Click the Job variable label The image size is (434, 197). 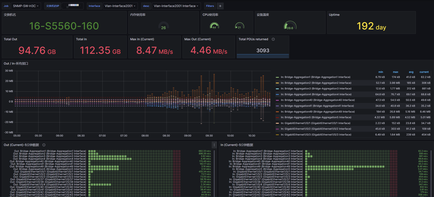click(6, 6)
